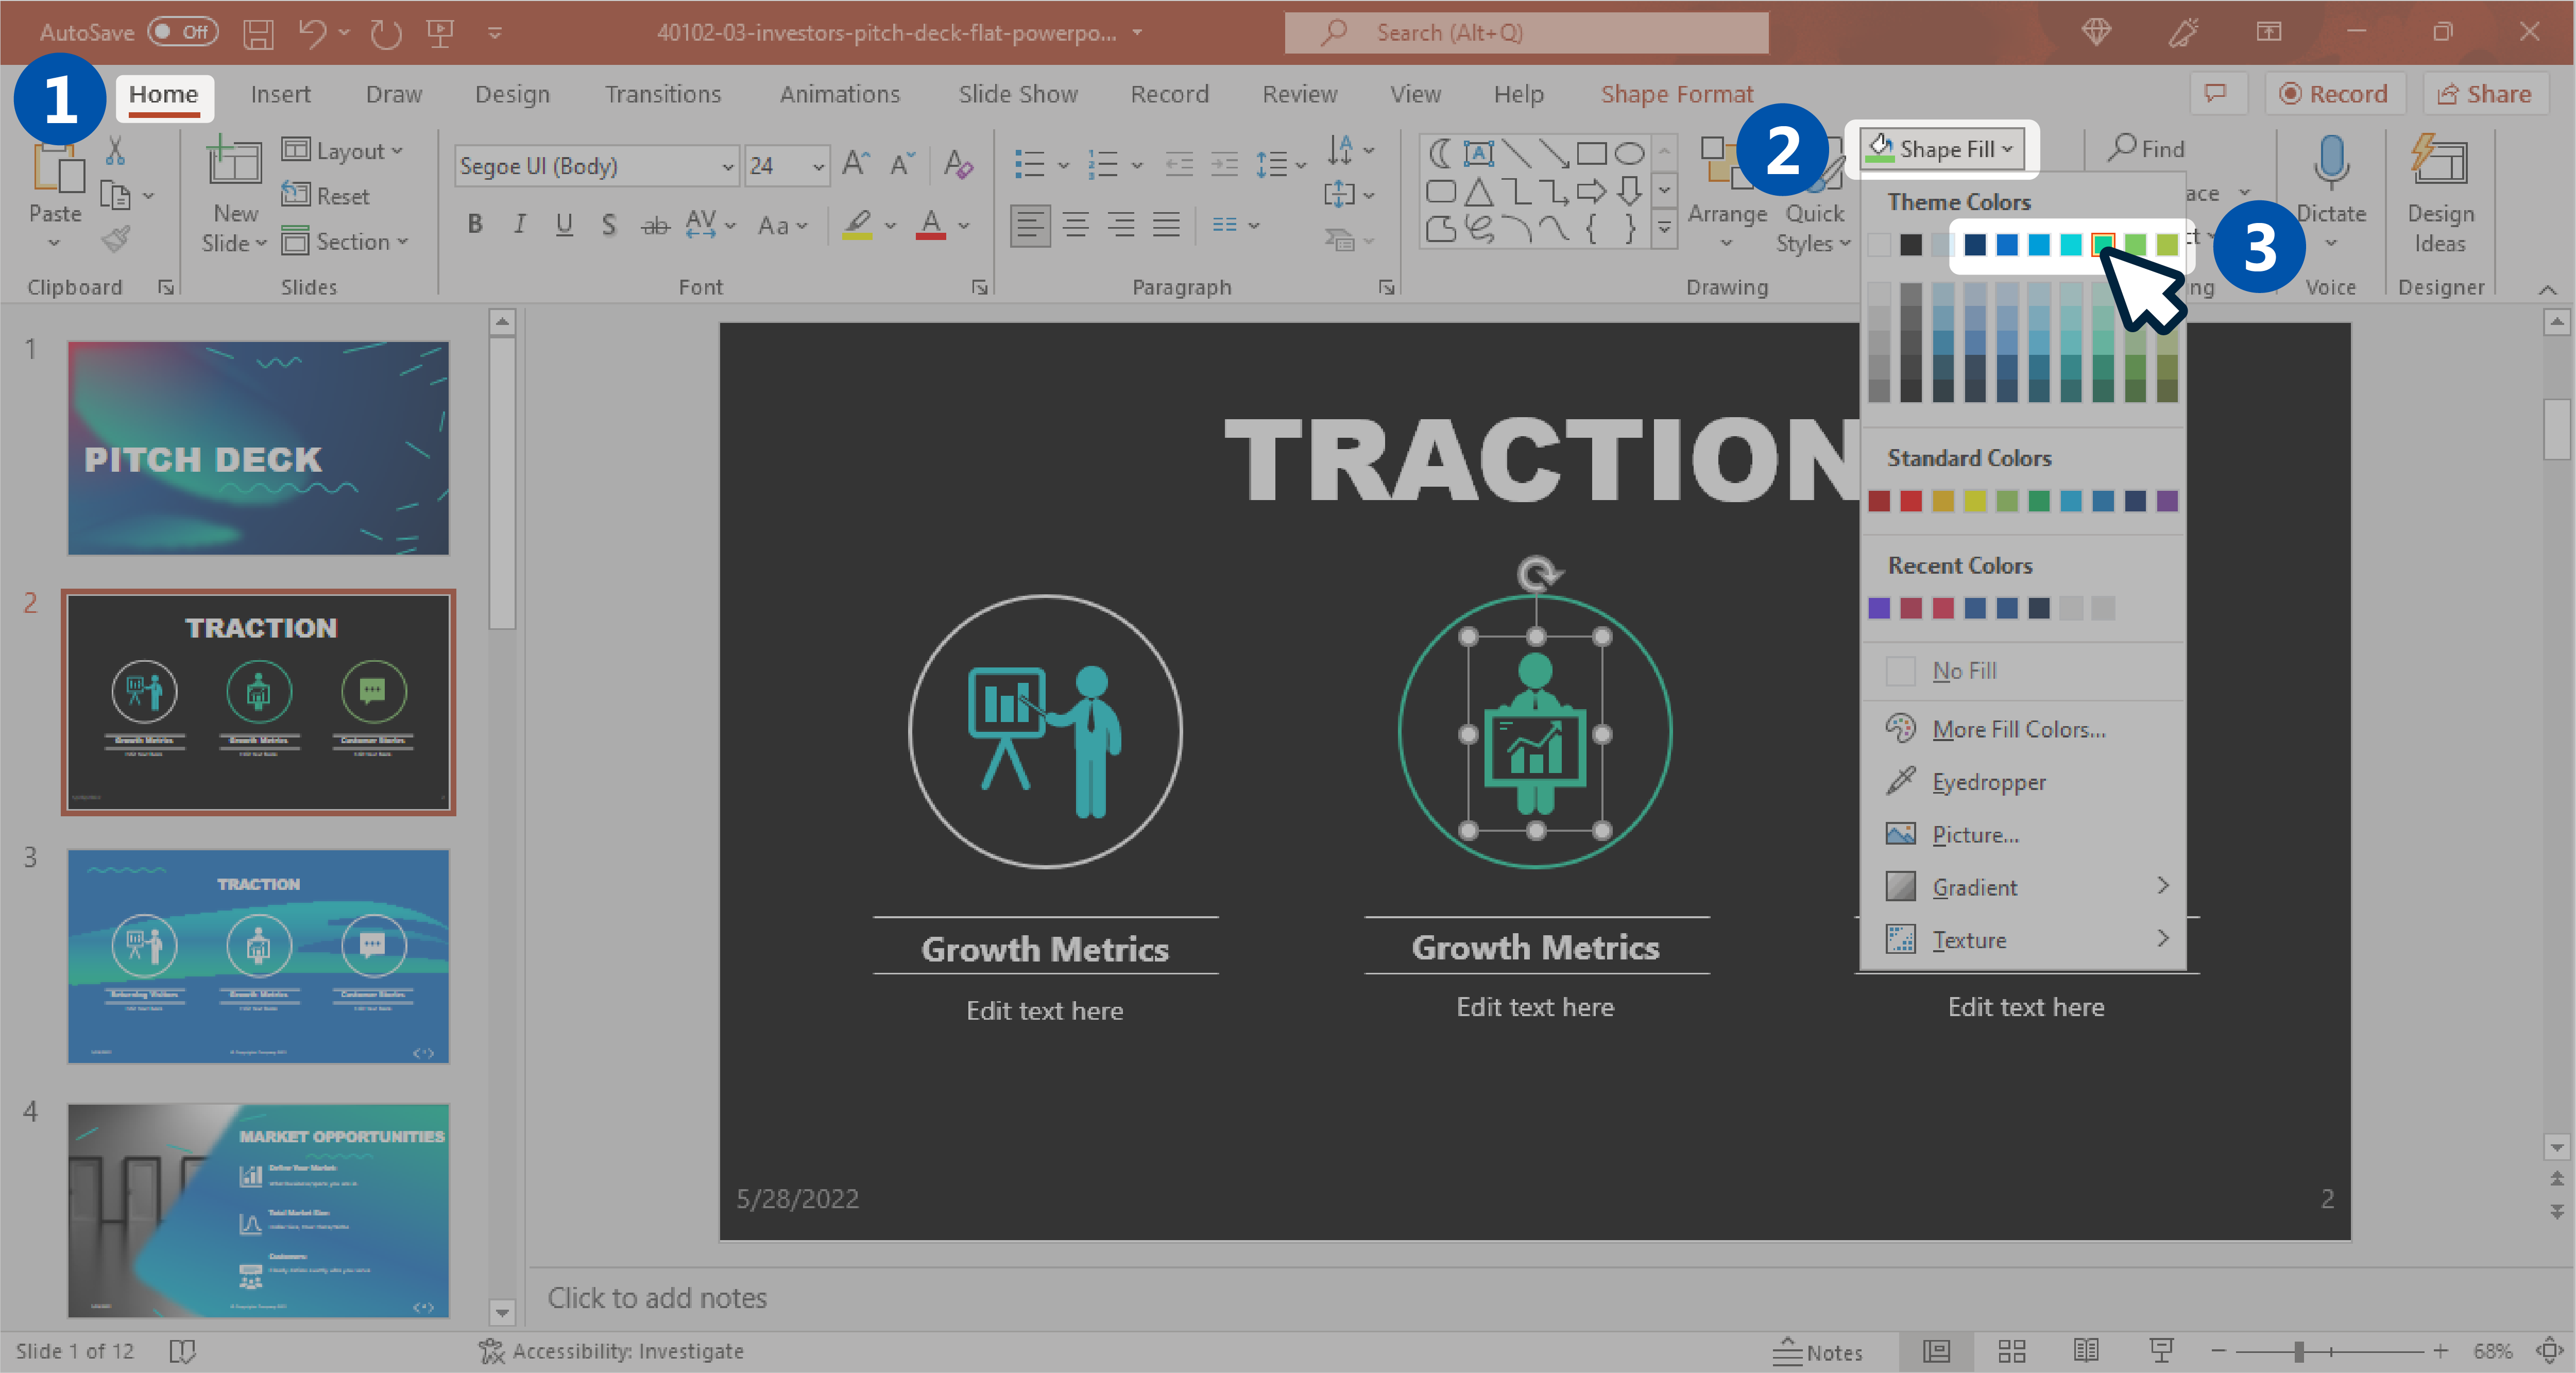This screenshot has width=2576, height=1373.
Task: Start presentation from beginning icon
Action: coord(440,33)
